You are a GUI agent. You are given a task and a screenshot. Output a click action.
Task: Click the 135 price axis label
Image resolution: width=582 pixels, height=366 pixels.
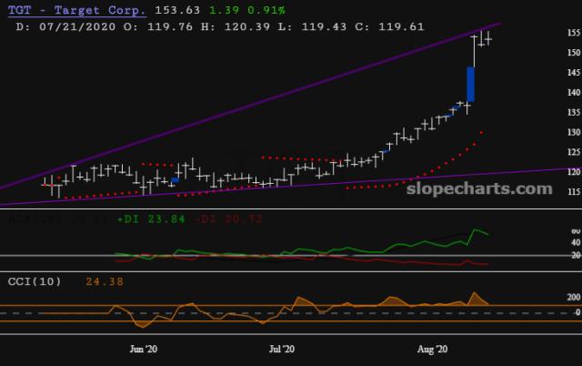click(x=574, y=112)
